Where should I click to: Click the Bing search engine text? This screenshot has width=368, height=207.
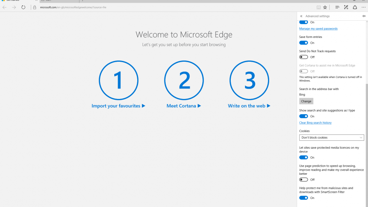(x=302, y=95)
